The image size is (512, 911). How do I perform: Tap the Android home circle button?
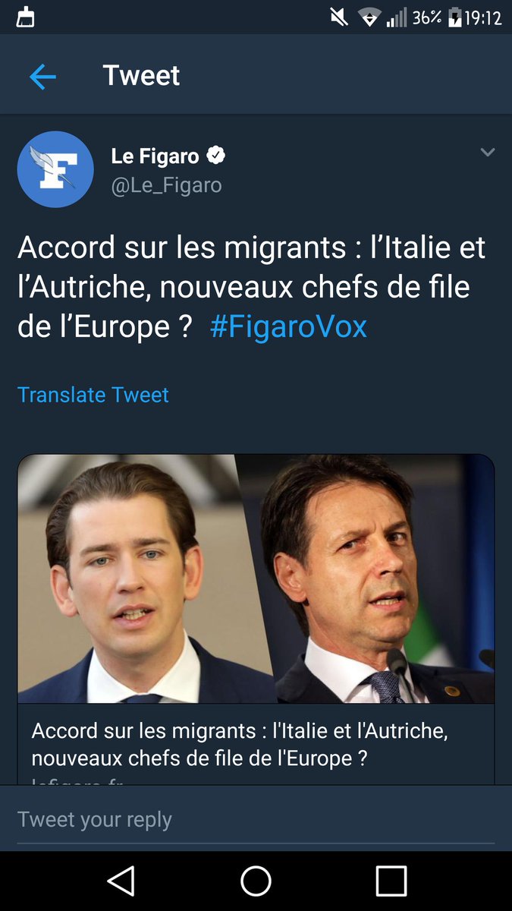click(x=256, y=881)
